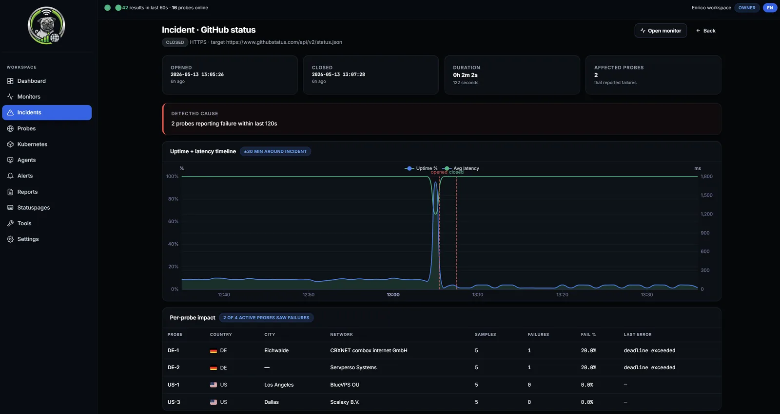780x414 pixels.
Task: Click Los Angeles city cell
Action: 279,385
